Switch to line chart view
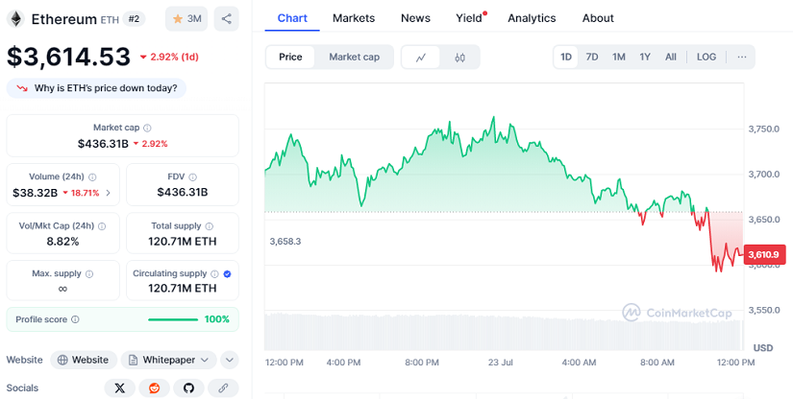The height and width of the screenshot is (399, 793). click(x=421, y=58)
